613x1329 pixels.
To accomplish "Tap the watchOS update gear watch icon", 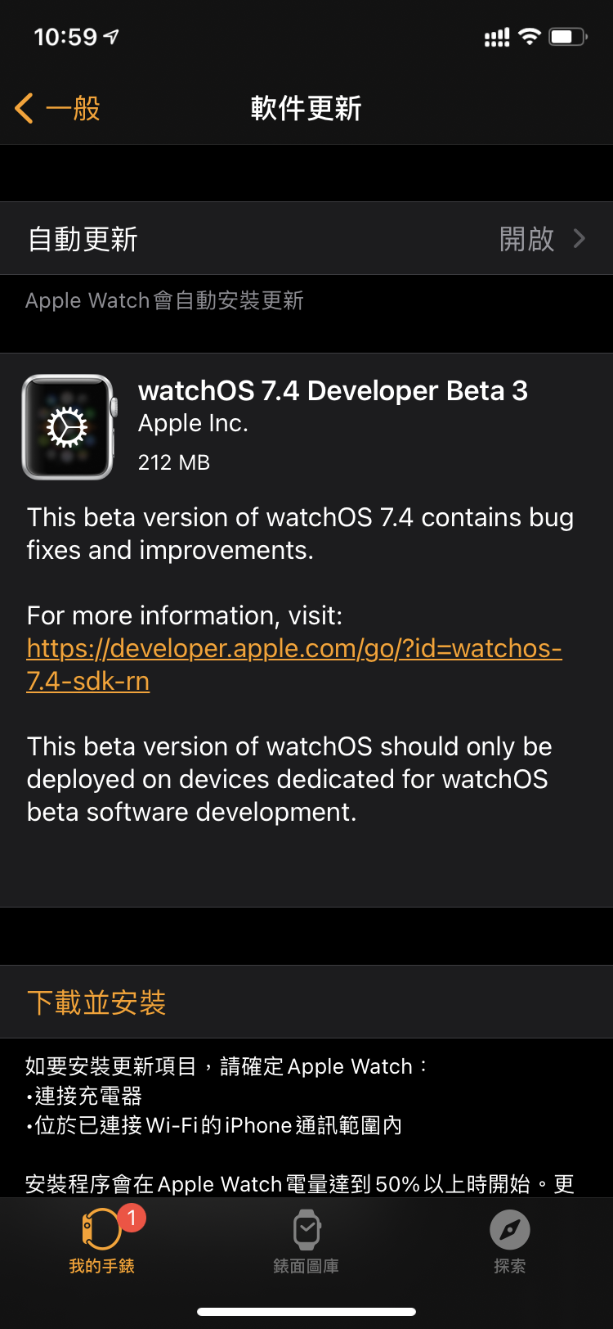I will 69,426.
